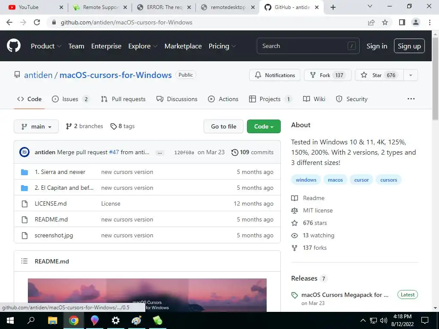
Task: Click page vertical scrollbar thumb
Action: (x=436, y=78)
